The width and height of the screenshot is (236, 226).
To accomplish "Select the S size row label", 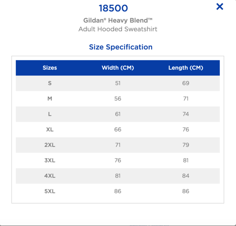I will point(50,83).
